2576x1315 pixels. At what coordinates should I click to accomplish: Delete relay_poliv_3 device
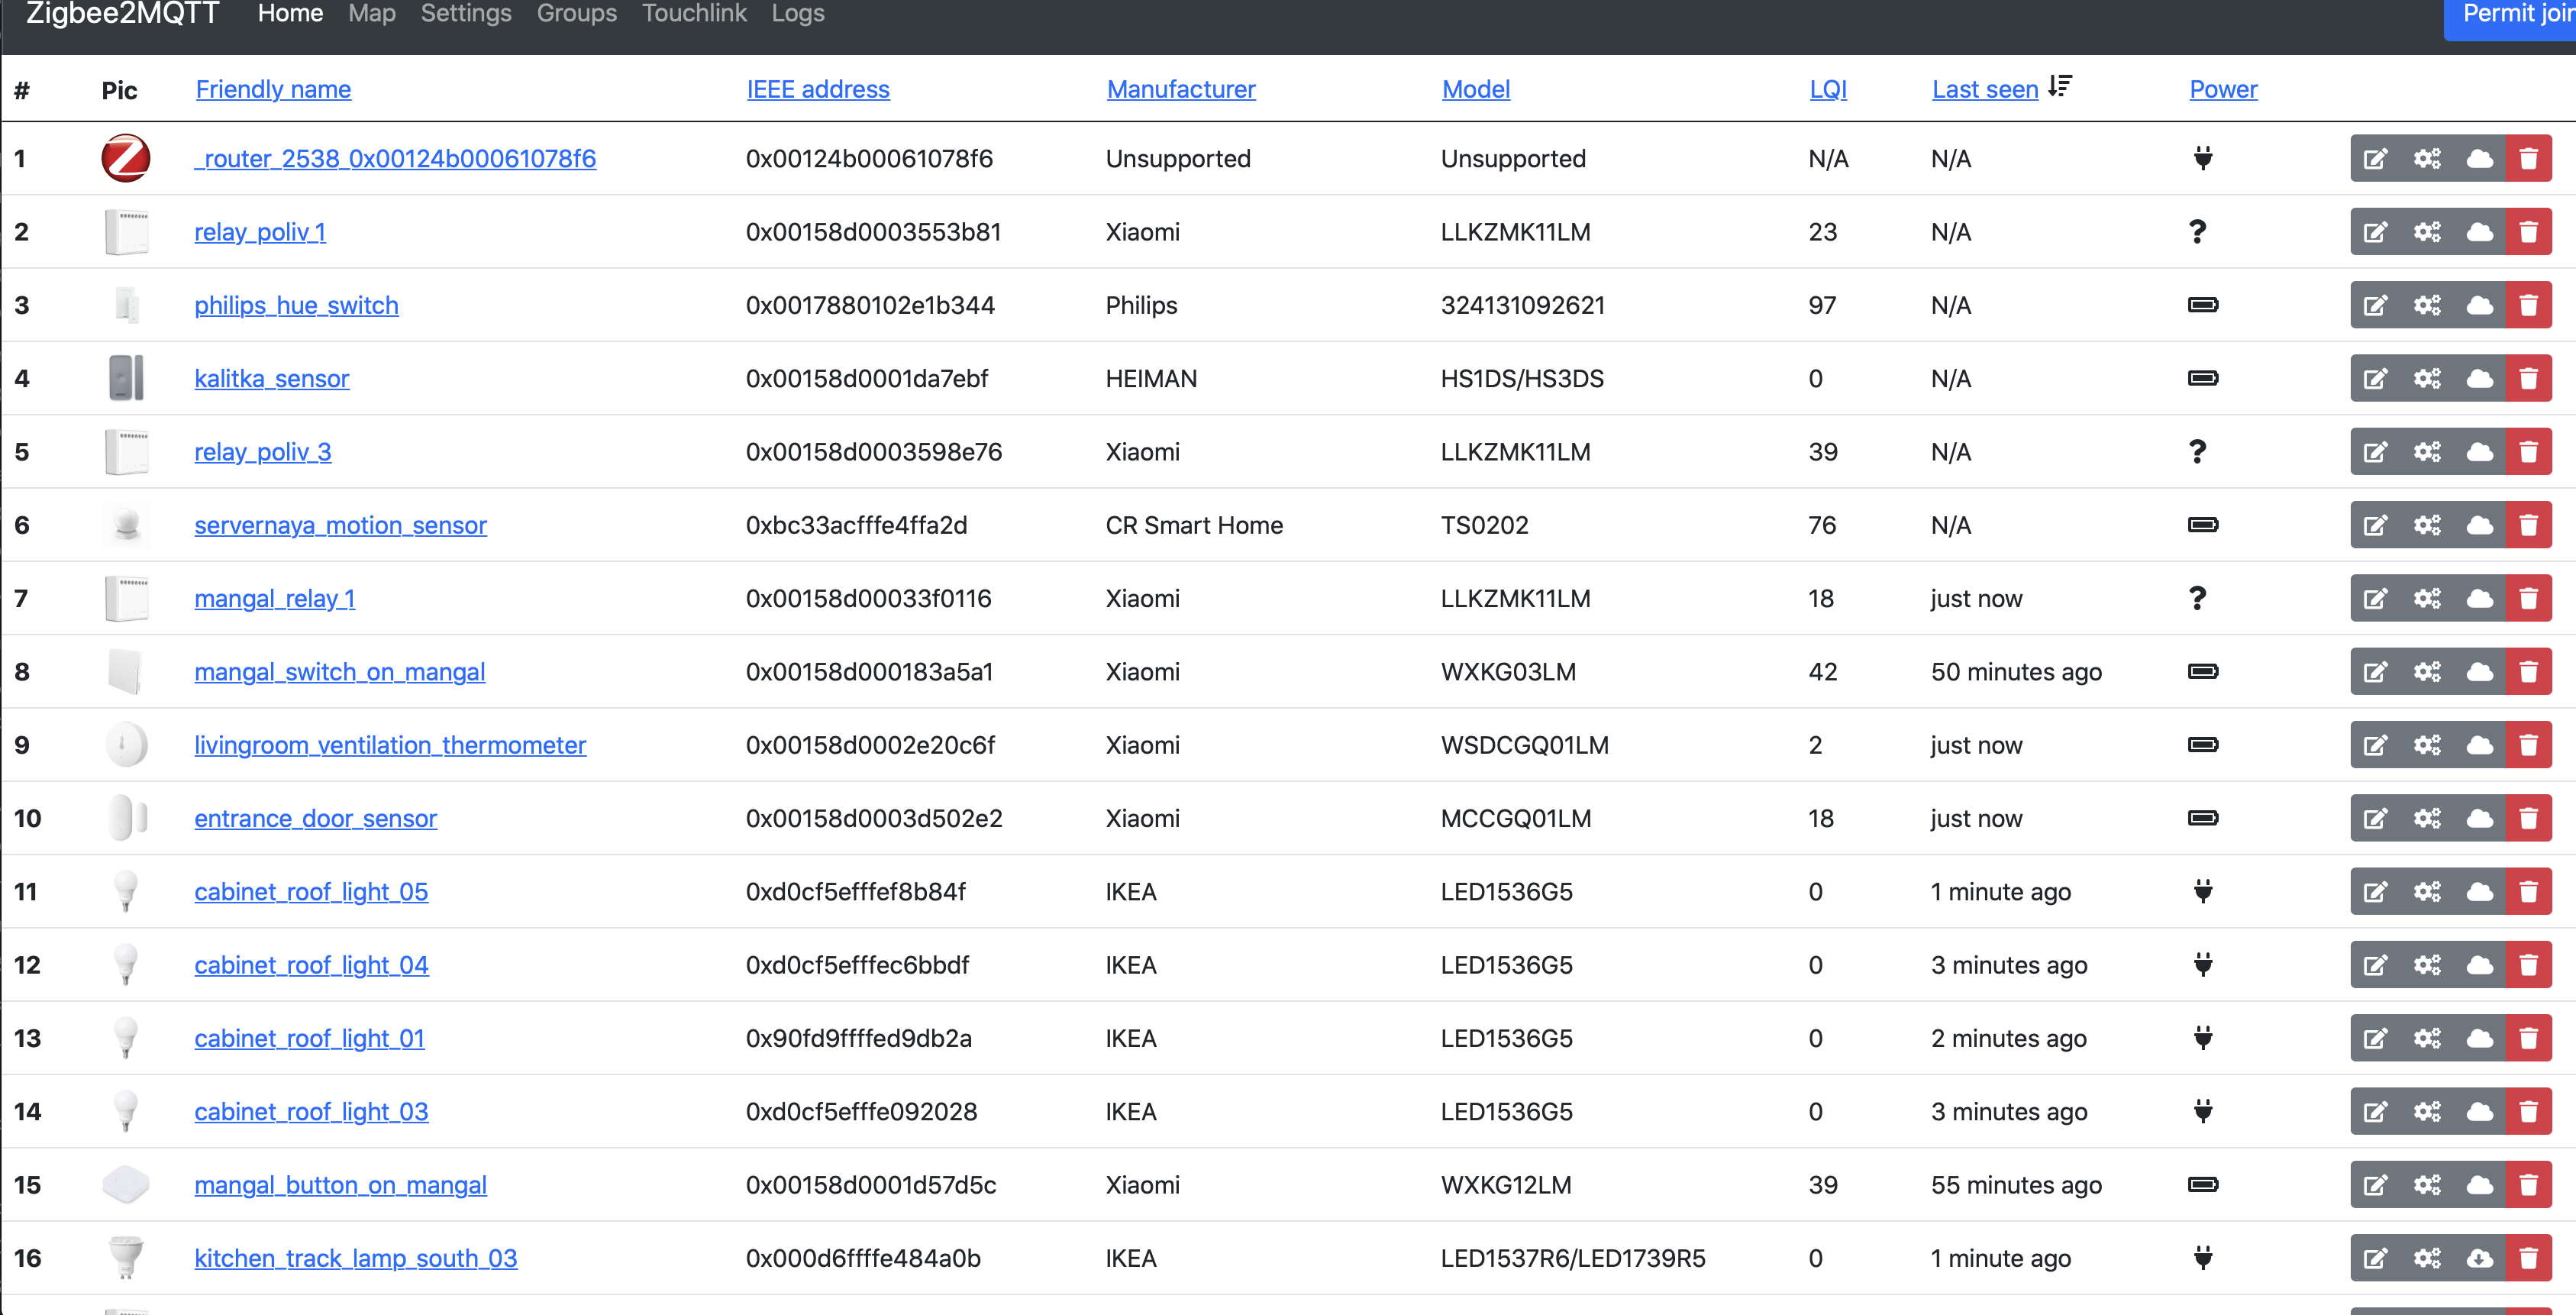click(2529, 451)
